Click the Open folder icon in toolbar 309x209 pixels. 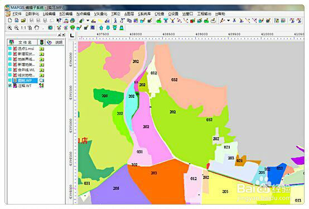23,20
